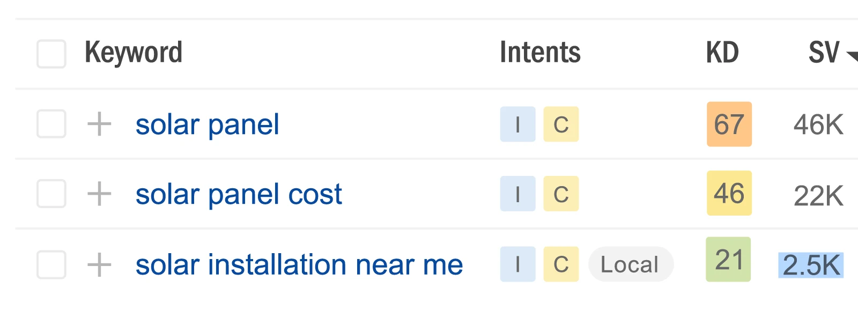The image size is (858, 310).
Task: Click the 'I' informational intent badge for solar panel
Action: coord(517,124)
